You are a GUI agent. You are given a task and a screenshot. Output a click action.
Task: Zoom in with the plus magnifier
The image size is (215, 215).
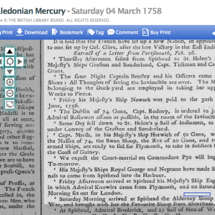(10, 82)
